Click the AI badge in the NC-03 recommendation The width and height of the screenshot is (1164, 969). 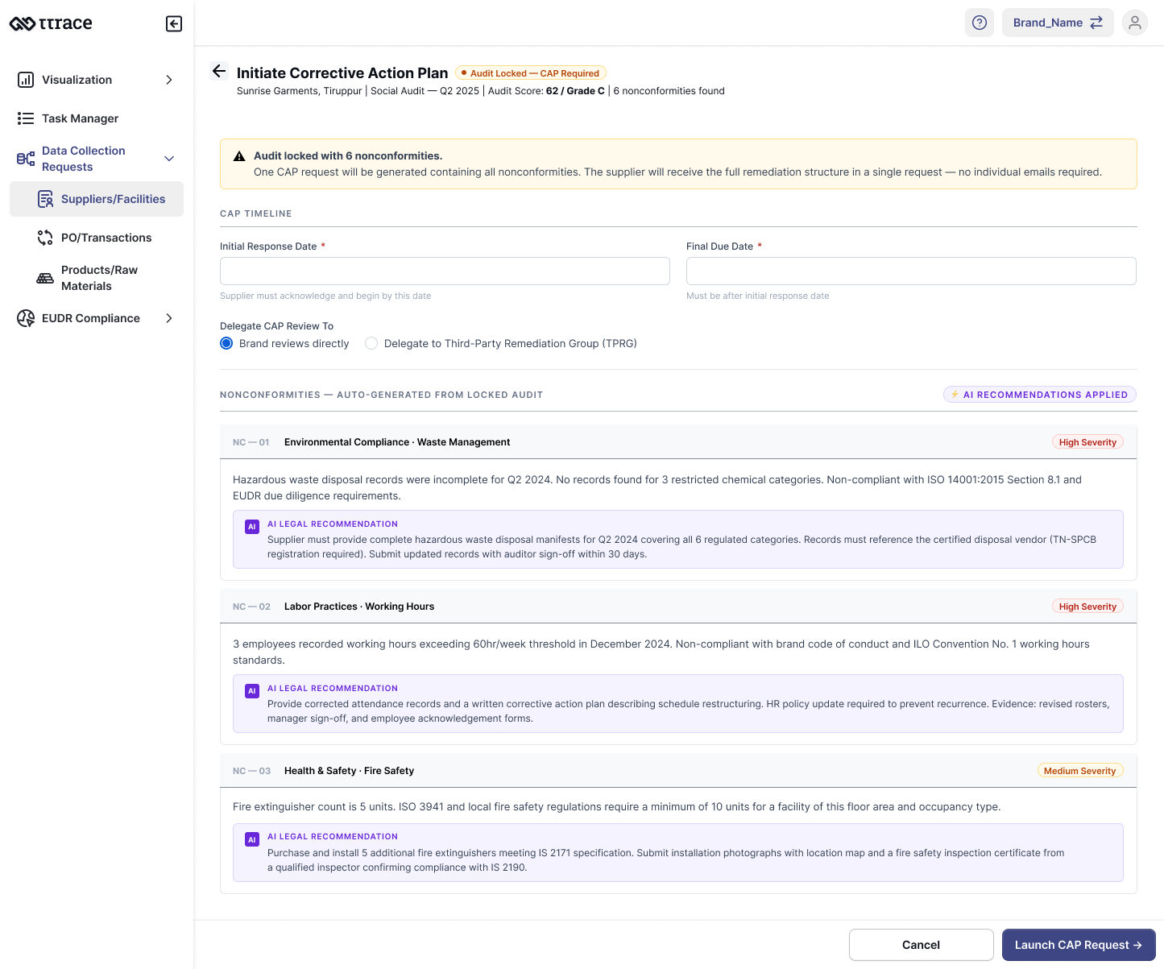pos(251,839)
